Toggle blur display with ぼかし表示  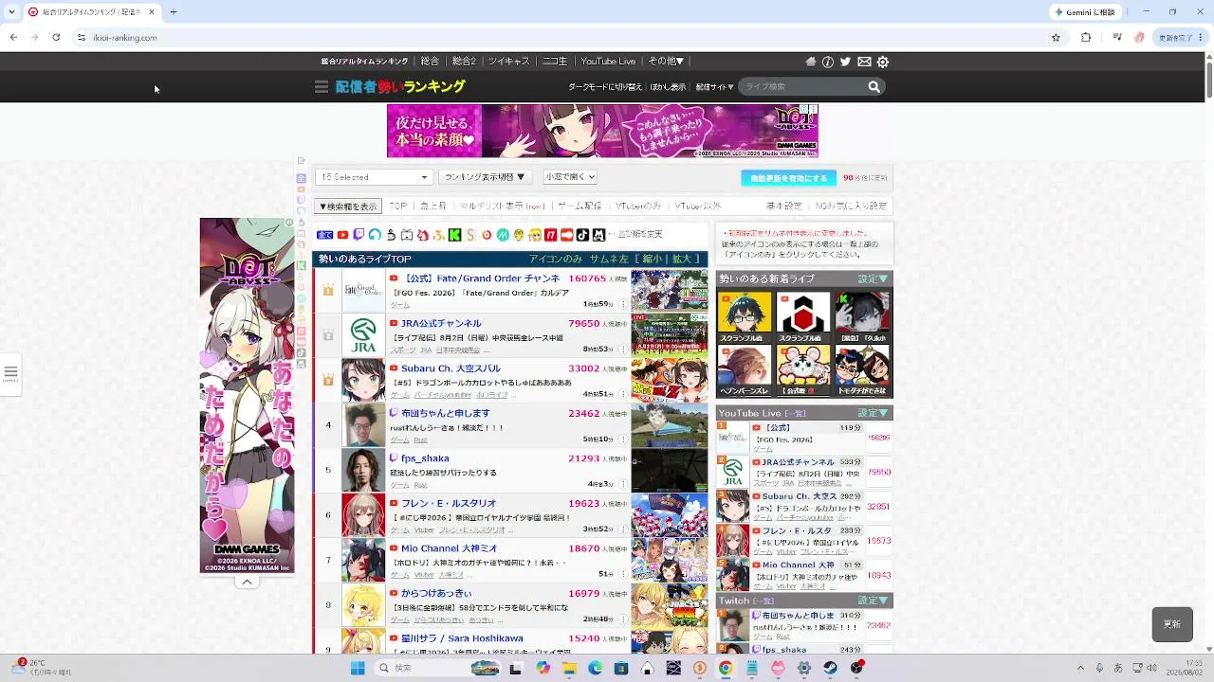click(668, 87)
